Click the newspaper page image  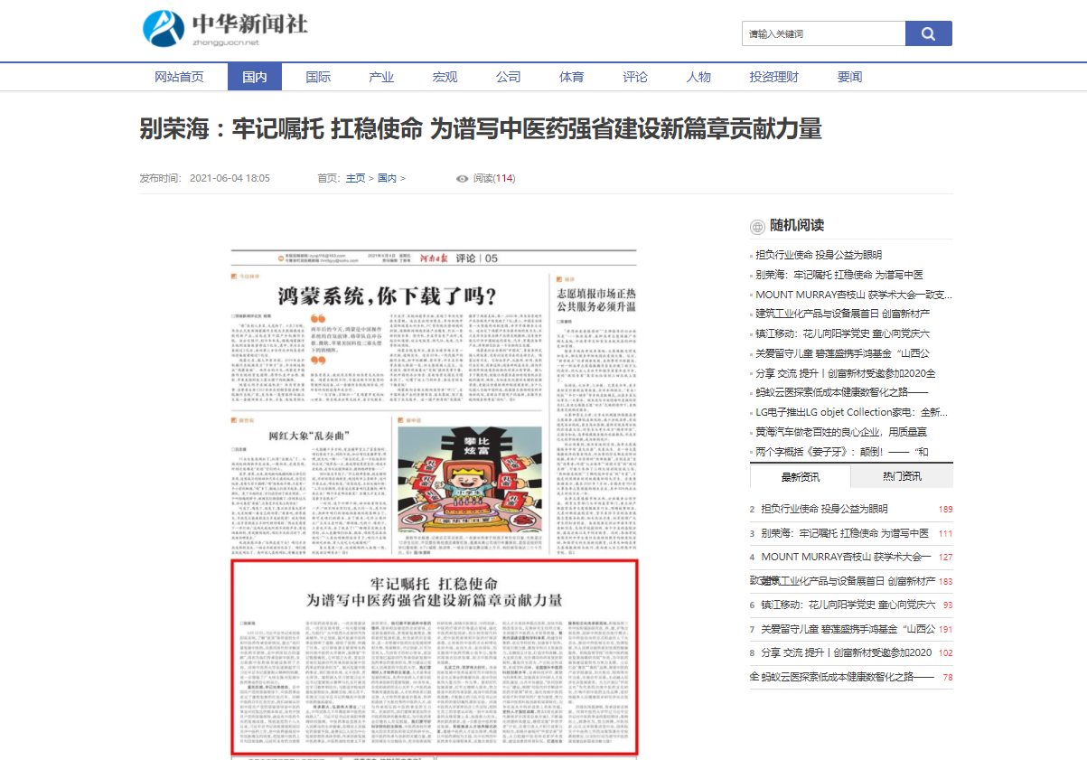point(433,502)
